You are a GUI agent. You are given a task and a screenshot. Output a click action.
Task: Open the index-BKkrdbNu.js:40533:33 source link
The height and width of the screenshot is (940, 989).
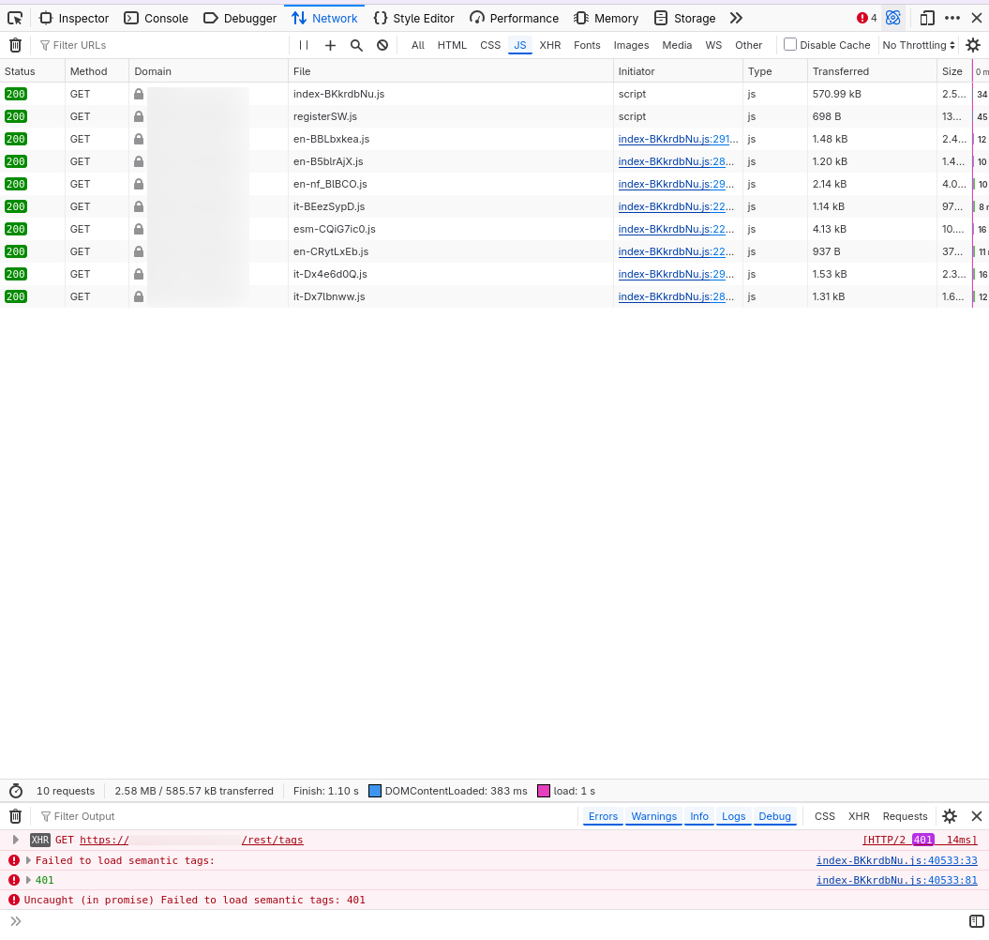pyautogui.click(x=896, y=860)
